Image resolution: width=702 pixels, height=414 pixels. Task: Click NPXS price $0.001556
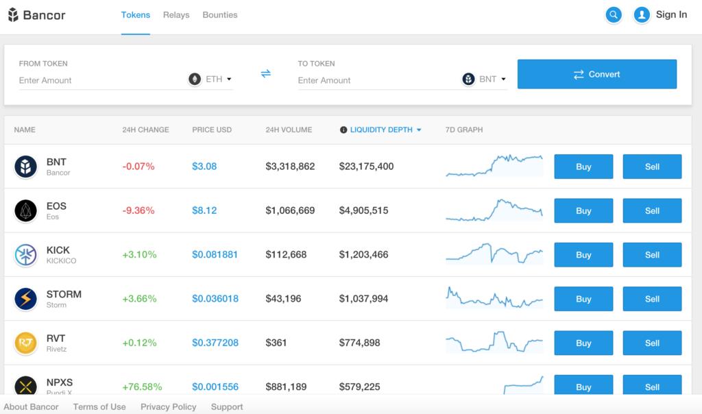[215, 387]
